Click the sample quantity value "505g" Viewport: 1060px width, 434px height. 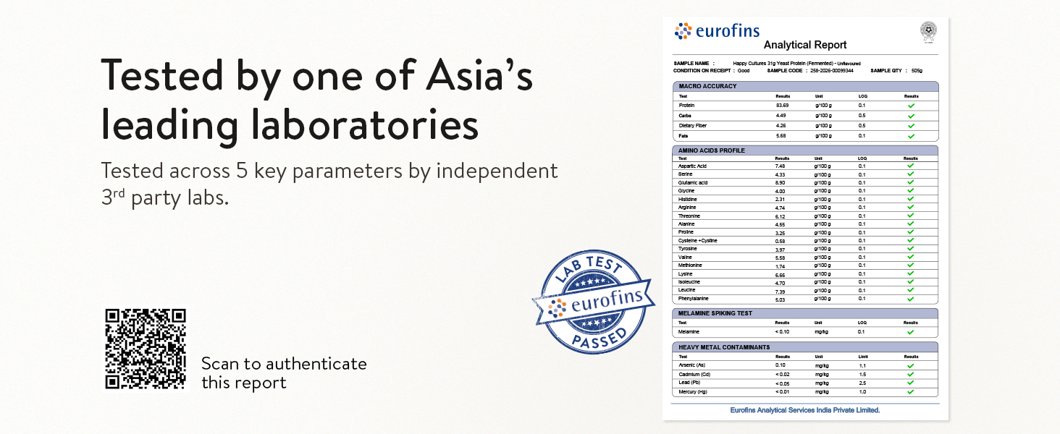917,71
